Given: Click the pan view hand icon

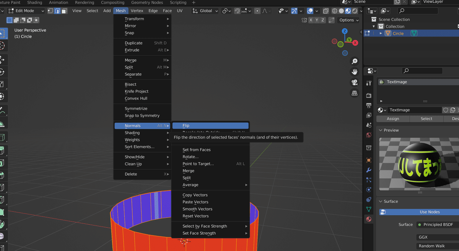Looking at the screenshot, I should pyautogui.click(x=355, y=72).
